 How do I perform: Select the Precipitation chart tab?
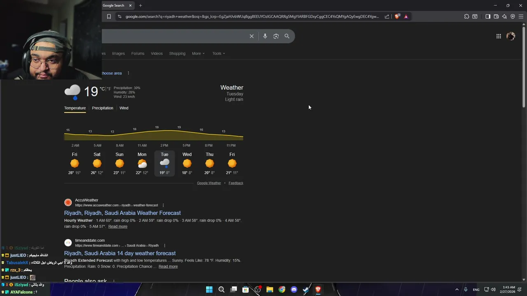point(103,108)
